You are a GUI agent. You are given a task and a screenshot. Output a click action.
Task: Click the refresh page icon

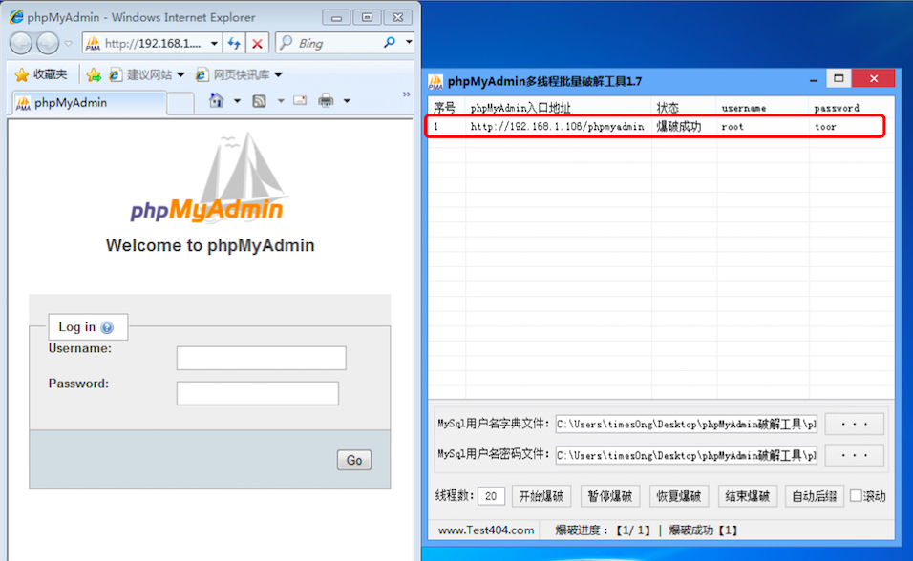tap(234, 44)
